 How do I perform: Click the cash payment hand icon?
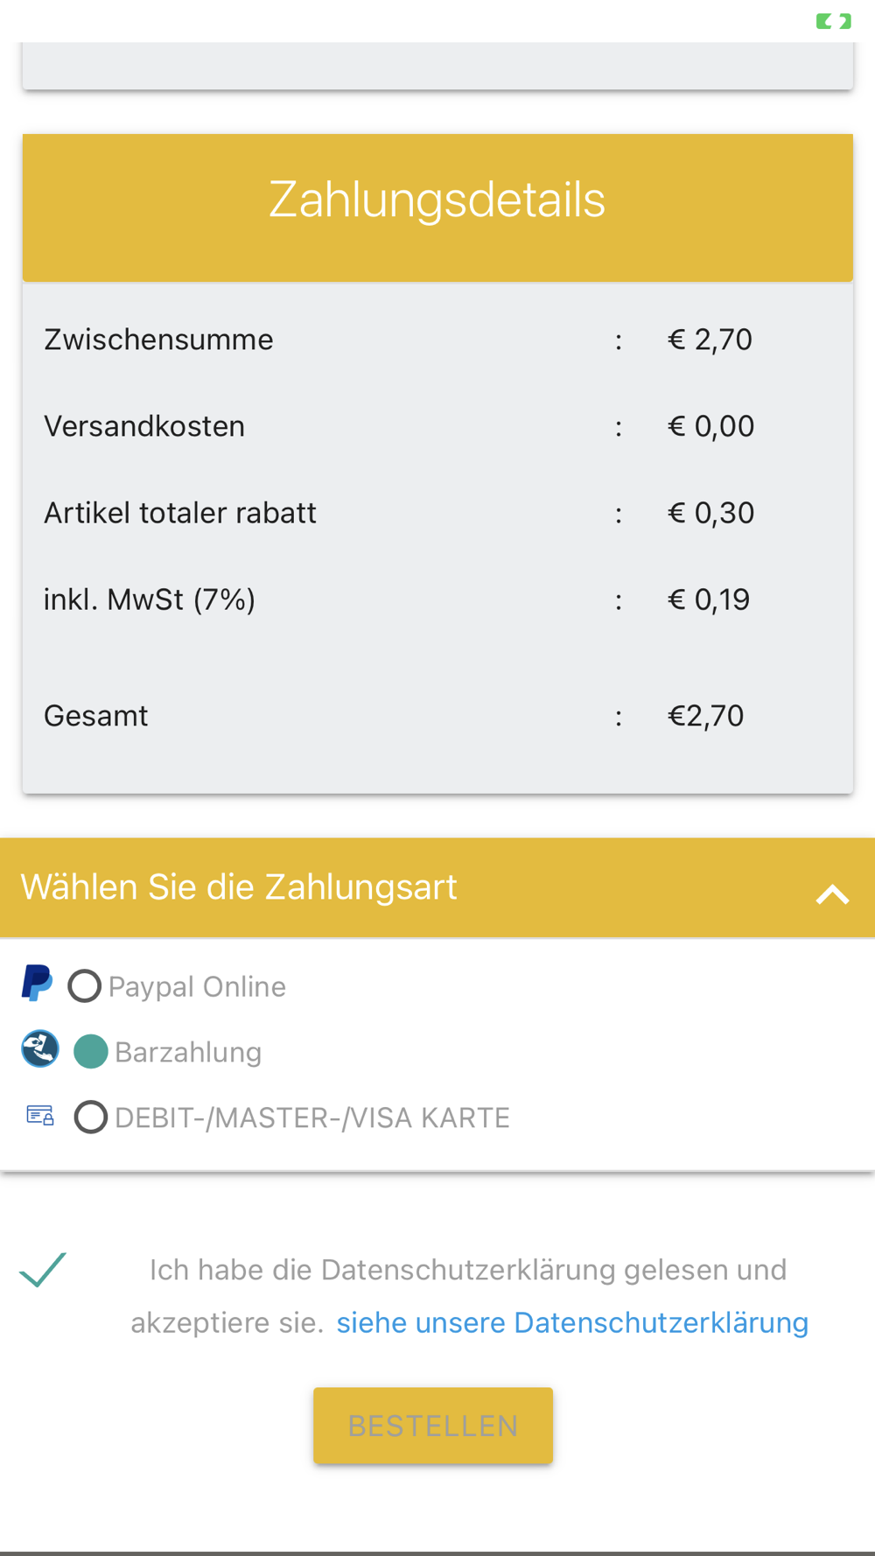click(x=40, y=1048)
